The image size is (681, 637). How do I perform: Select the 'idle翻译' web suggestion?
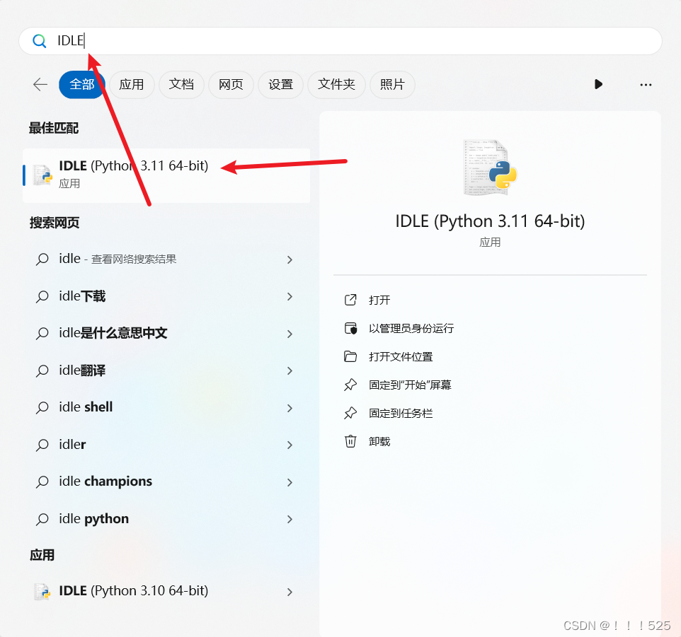pos(166,370)
